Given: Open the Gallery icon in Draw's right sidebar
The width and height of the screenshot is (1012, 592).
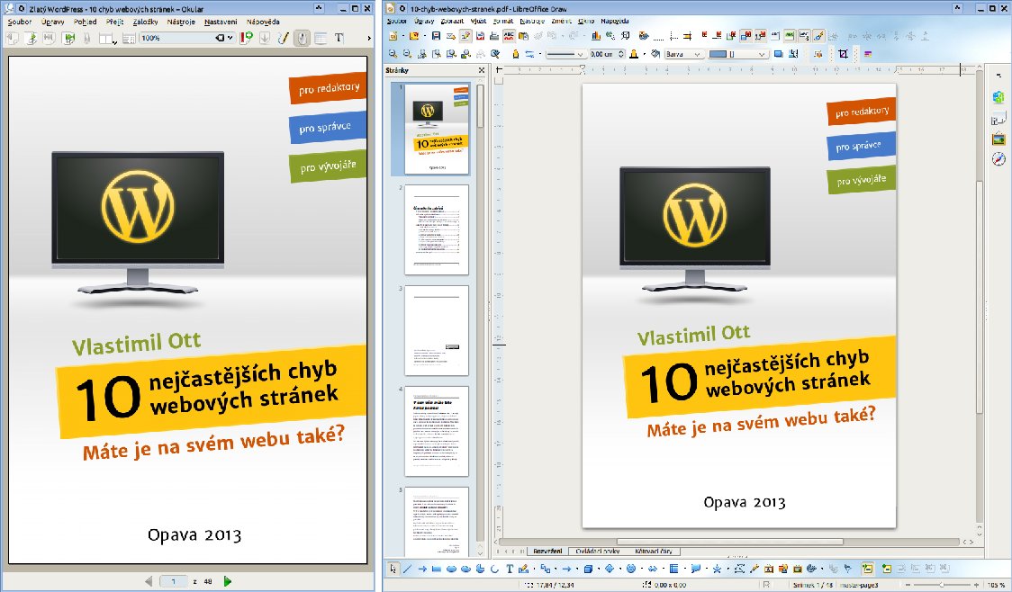Looking at the screenshot, I should [x=998, y=139].
